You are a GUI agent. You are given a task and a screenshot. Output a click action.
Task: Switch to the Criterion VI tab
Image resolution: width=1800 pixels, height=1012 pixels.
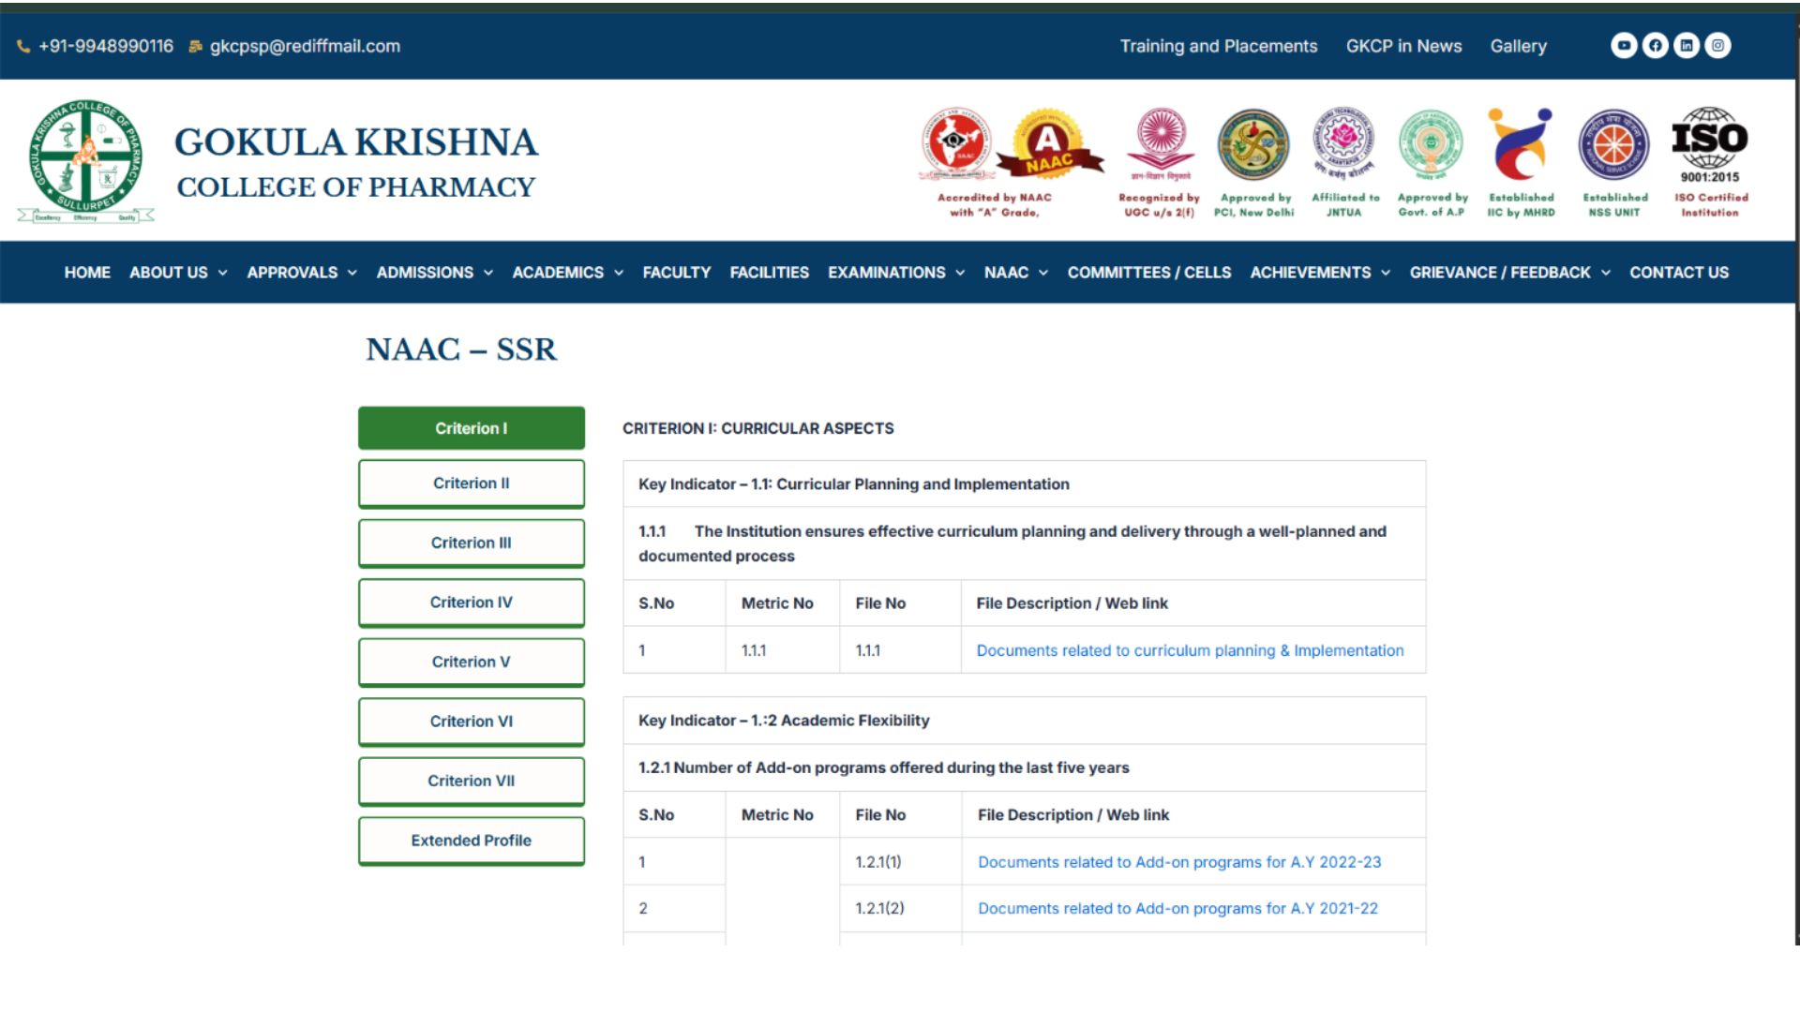[472, 722]
